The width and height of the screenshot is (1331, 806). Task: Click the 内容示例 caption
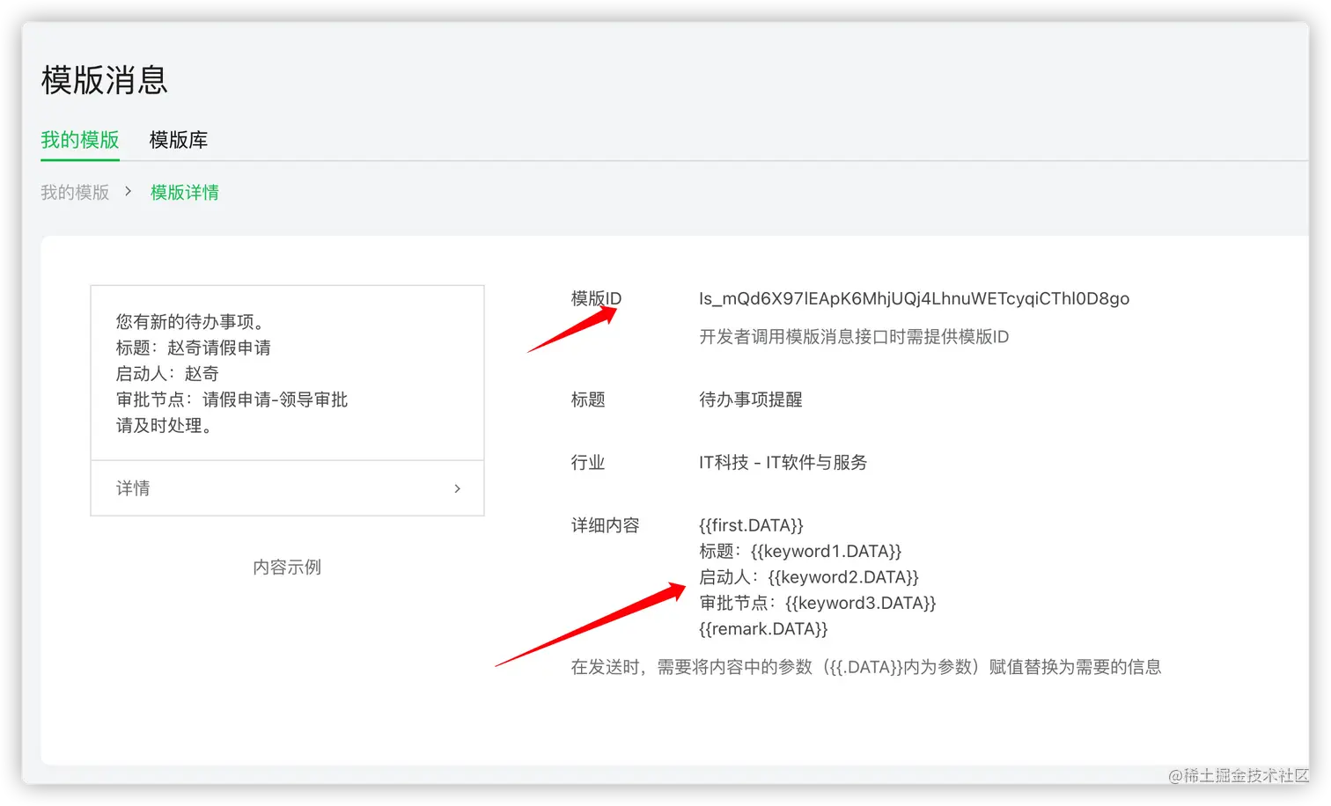tap(287, 568)
